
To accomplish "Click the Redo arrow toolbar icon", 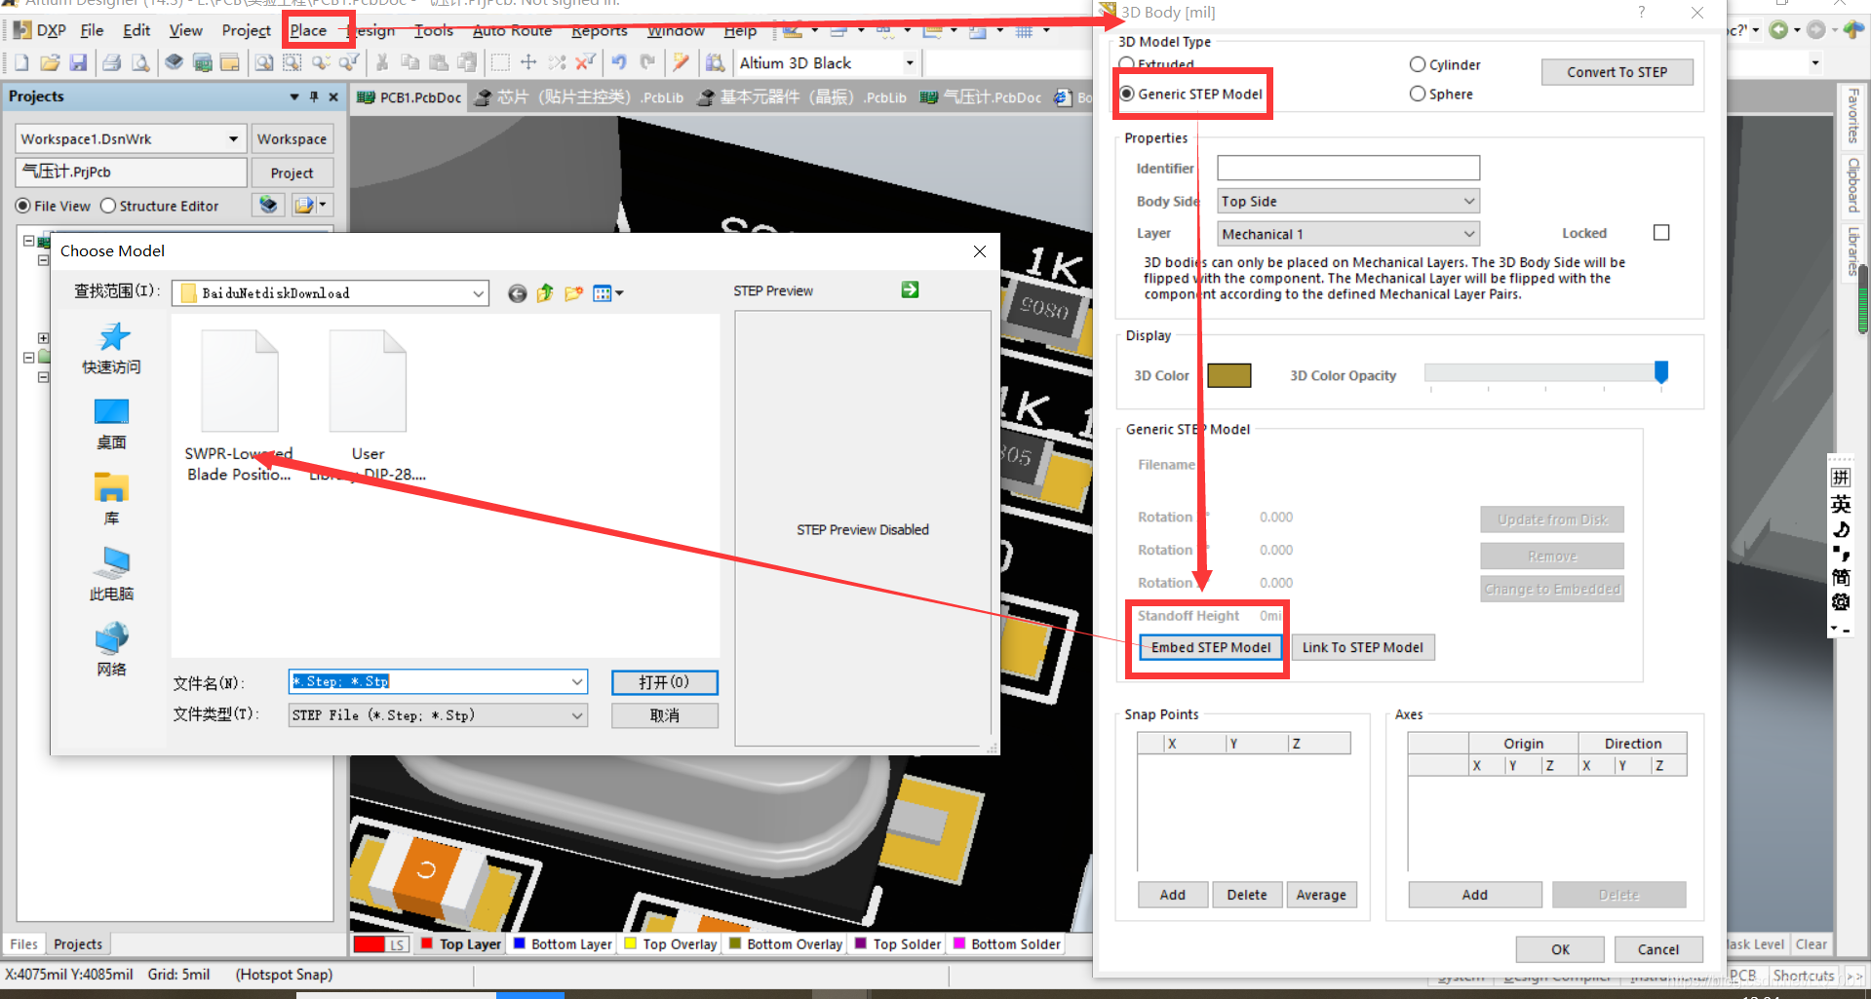I will click(647, 63).
